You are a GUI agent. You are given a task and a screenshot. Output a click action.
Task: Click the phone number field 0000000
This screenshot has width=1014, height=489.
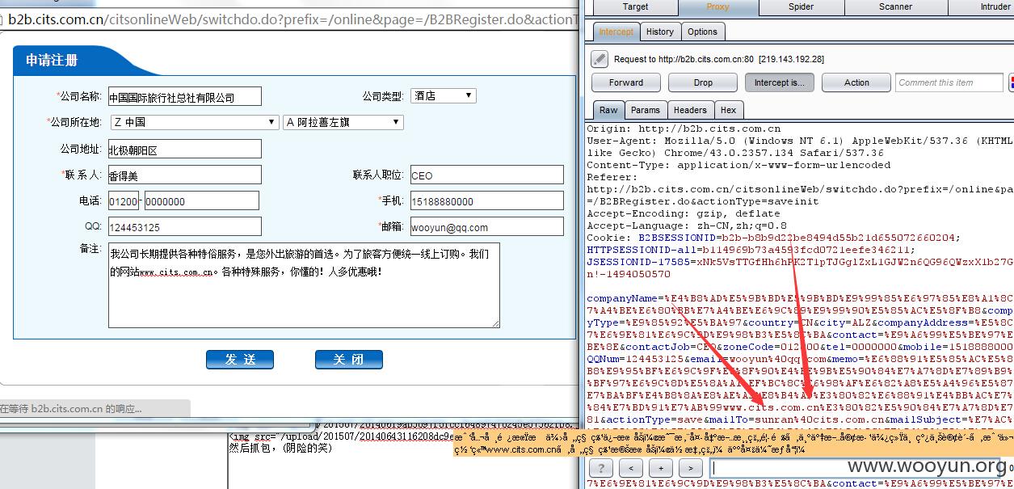(201, 200)
